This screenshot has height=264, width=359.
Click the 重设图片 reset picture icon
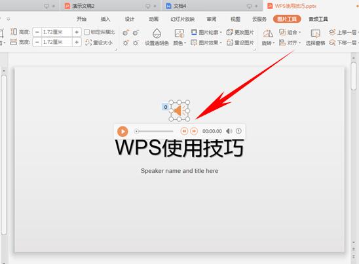[x=230, y=43]
